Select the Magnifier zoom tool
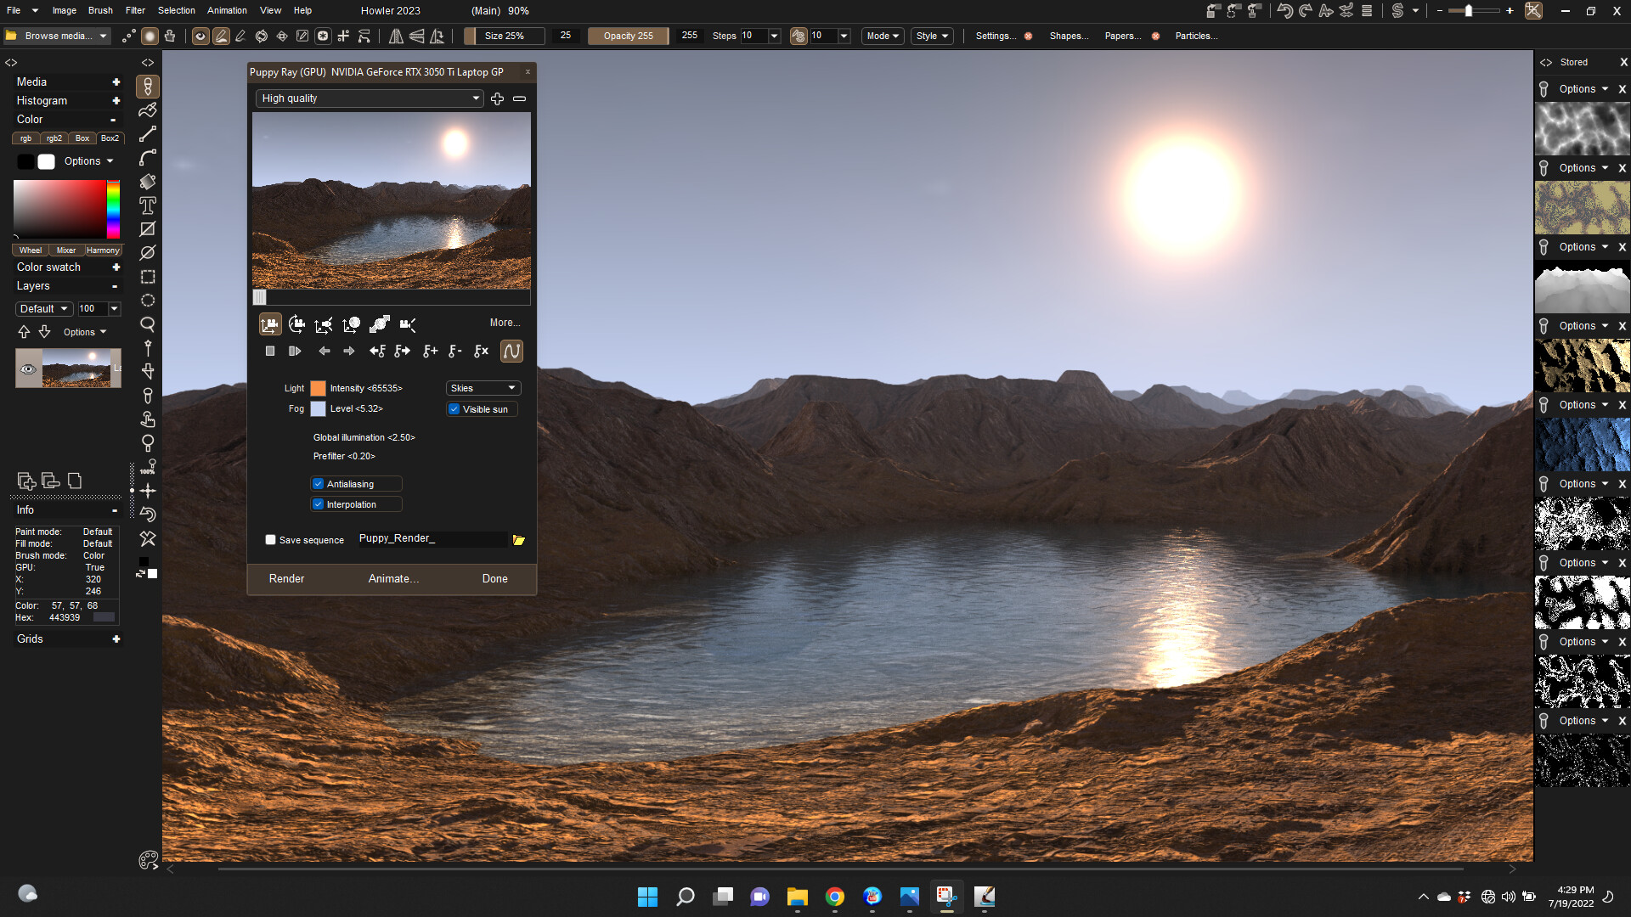 (147, 323)
